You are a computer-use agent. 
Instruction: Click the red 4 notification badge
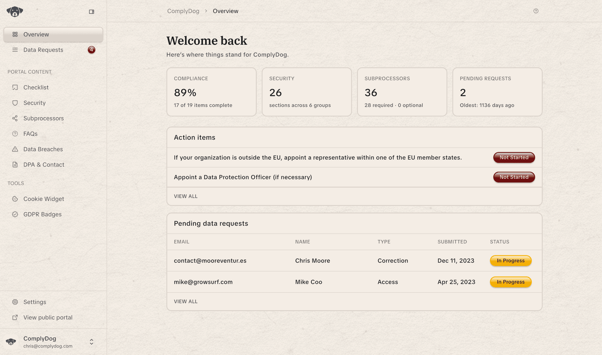tap(92, 50)
